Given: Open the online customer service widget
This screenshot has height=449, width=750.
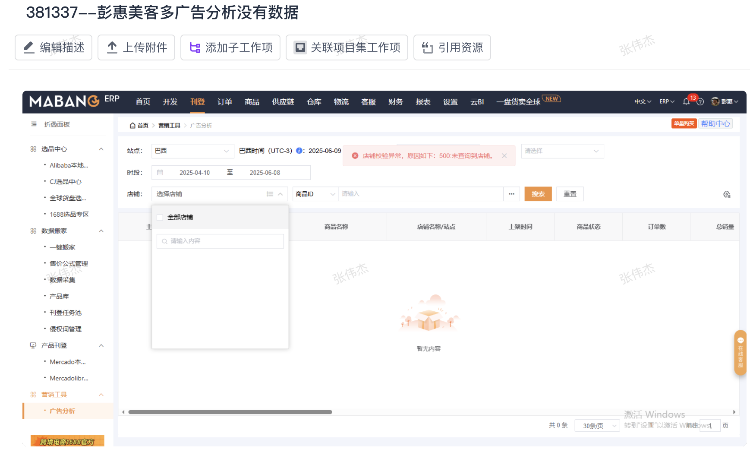Looking at the screenshot, I should point(740,352).
